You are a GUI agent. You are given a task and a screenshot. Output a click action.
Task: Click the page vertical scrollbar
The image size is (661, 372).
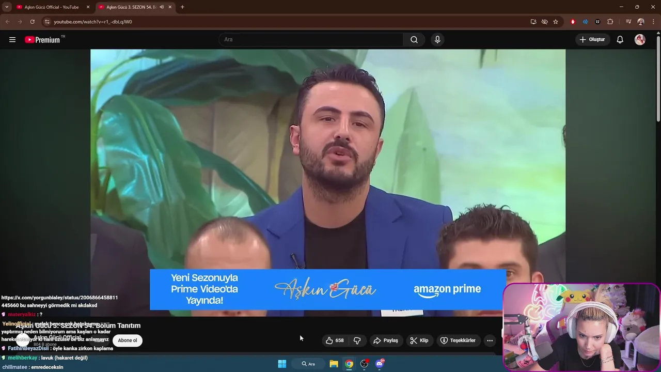(658, 78)
